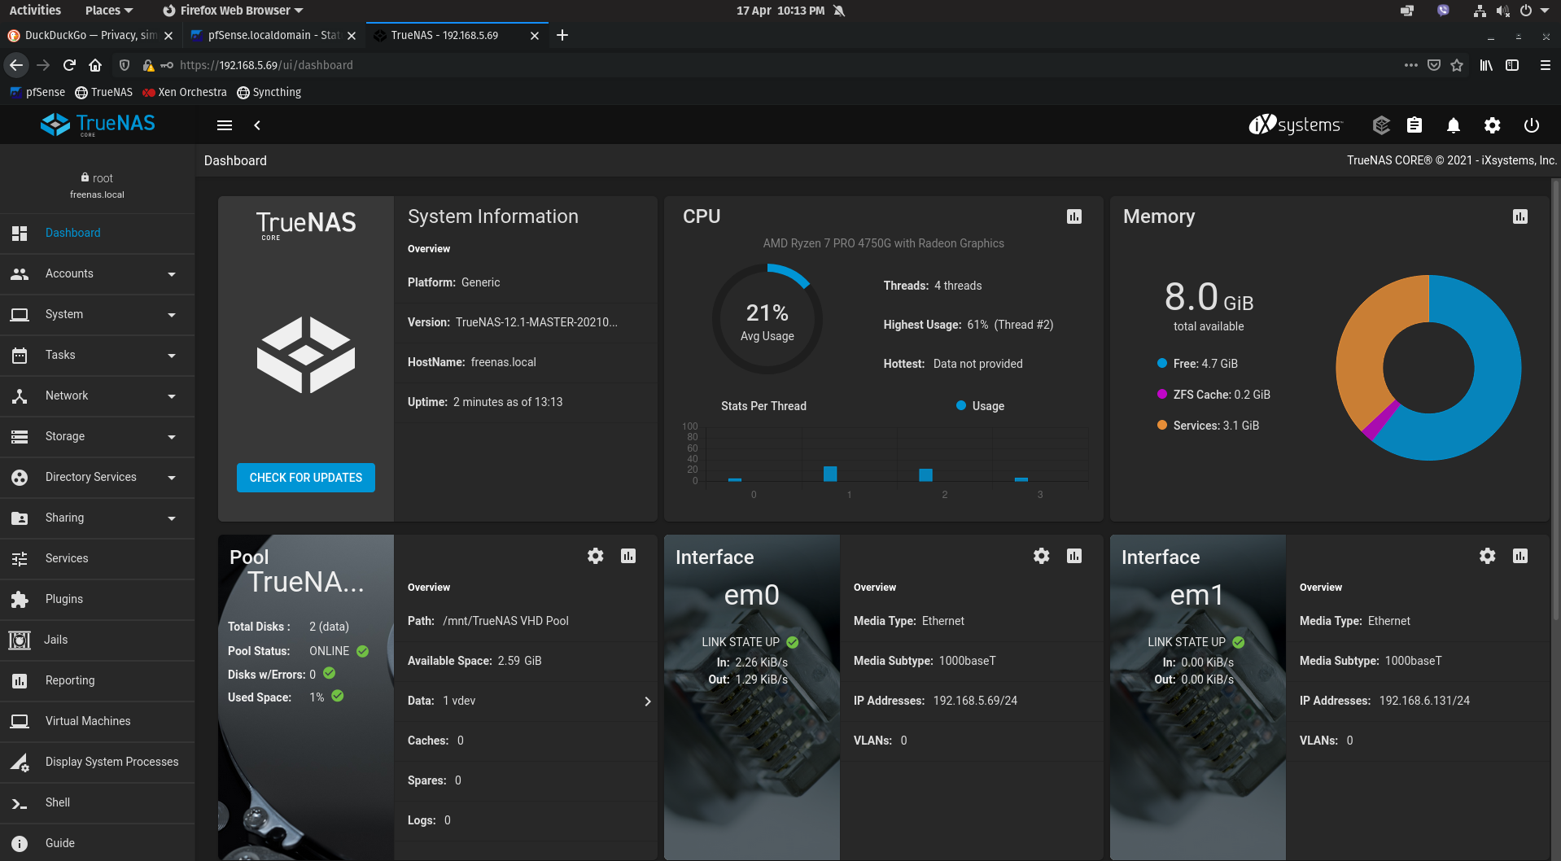Image resolution: width=1561 pixels, height=861 pixels.
Task: Open Firefox Web Browser app menu dropdown
Action: coord(233,11)
